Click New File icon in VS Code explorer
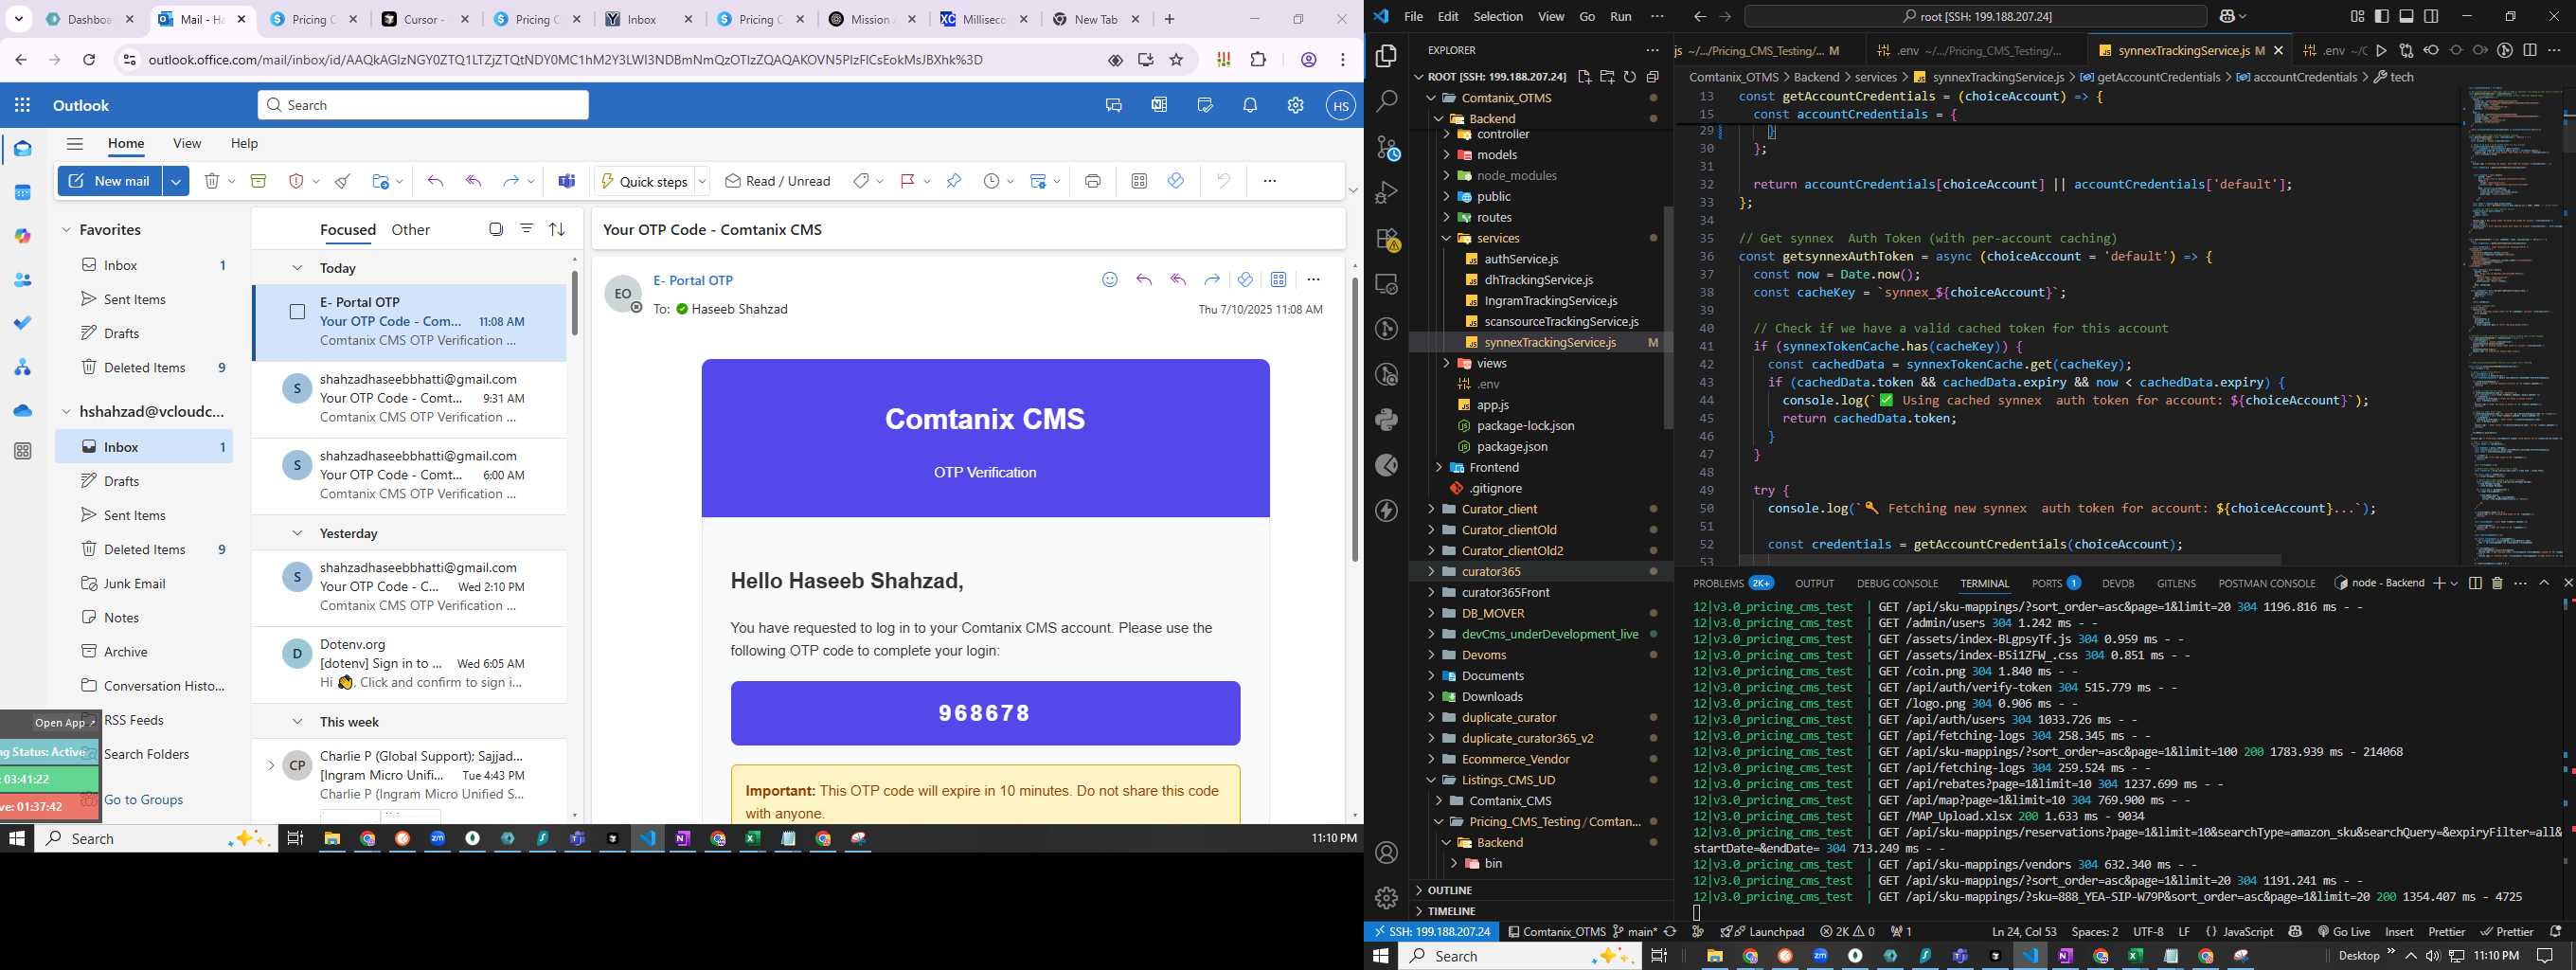Screen dimensions: 2576x970 (x=1584, y=77)
